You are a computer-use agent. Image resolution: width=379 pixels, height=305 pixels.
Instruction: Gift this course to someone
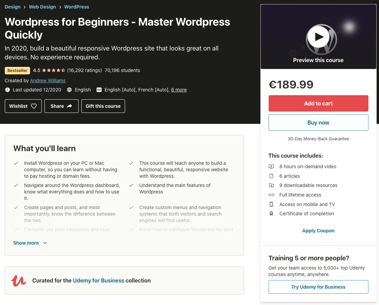coord(103,106)
